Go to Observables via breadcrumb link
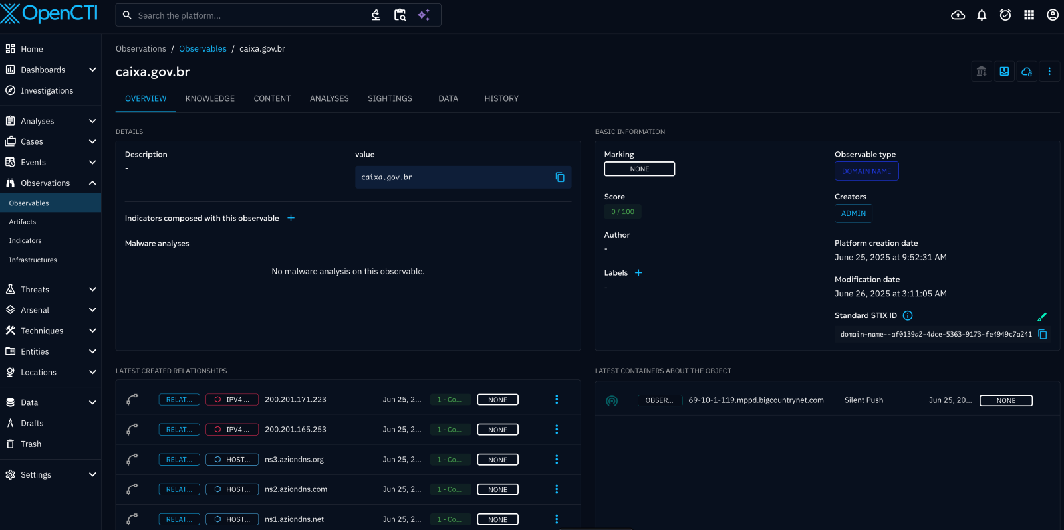 click(203, 49)
